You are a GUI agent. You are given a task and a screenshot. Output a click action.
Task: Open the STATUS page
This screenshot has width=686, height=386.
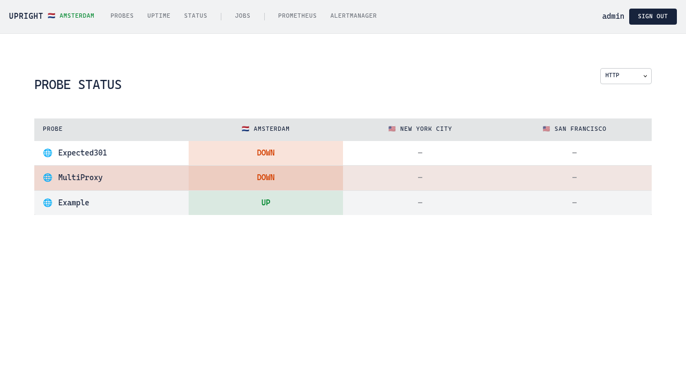pyautogui.click(x=196, y=16)
